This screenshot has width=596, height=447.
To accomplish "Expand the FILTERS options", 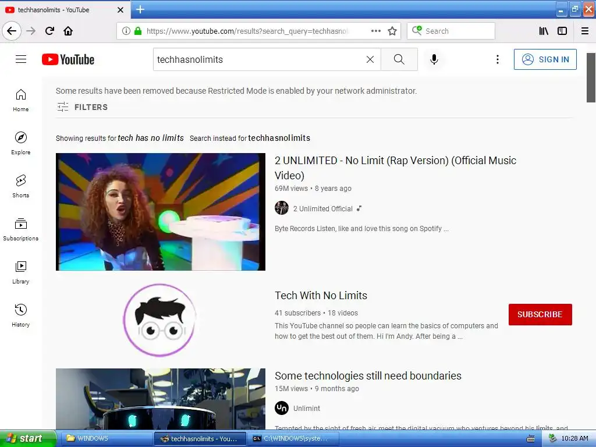I will 83,107.
